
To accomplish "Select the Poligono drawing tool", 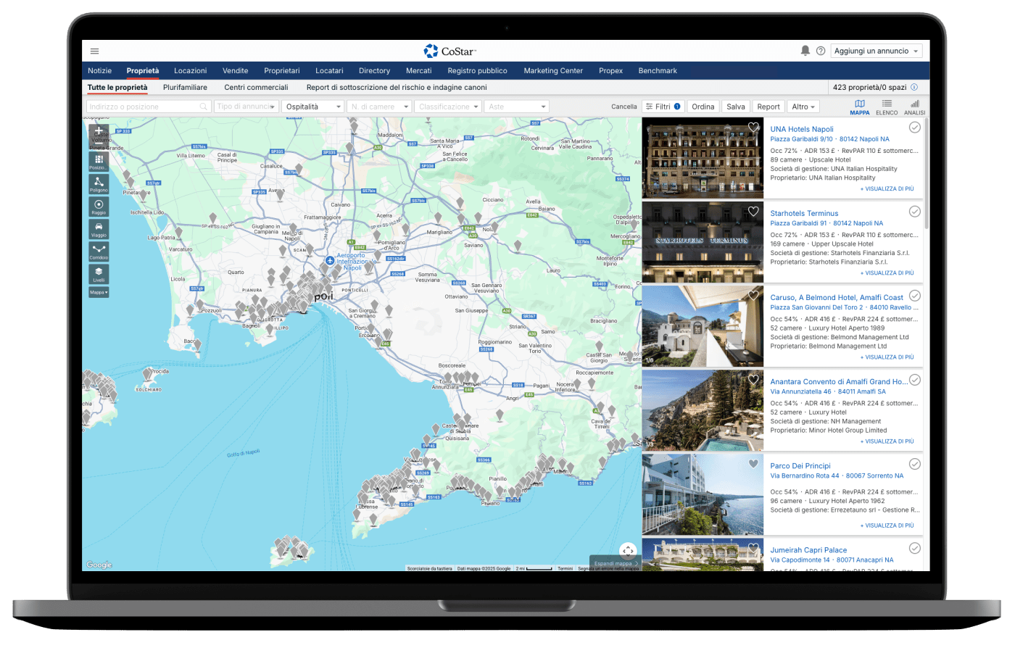I will coord(99,183).
